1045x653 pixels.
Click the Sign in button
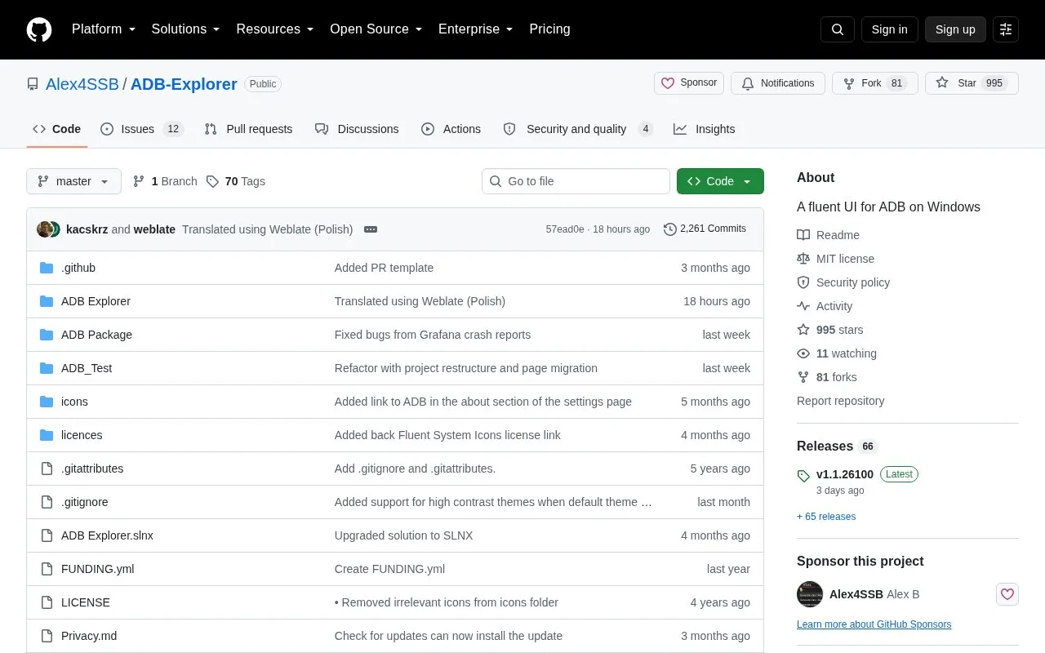point(889,29)
